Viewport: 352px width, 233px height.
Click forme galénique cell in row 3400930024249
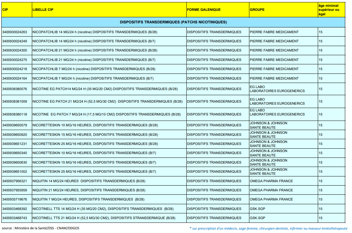click(x=214, y=41)
